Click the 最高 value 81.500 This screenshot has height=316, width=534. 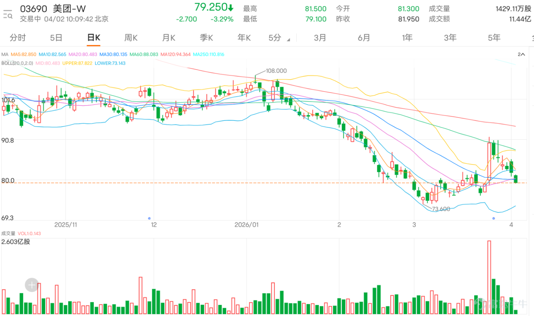click(316, 9)
